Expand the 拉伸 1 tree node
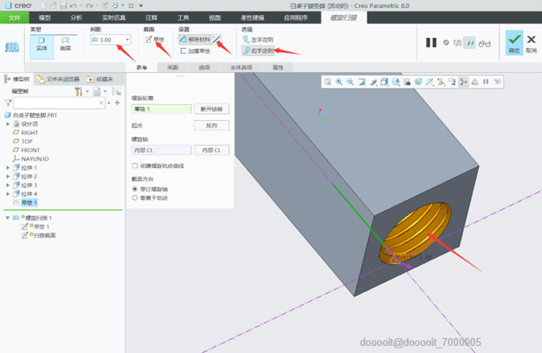 pos(8,168)
